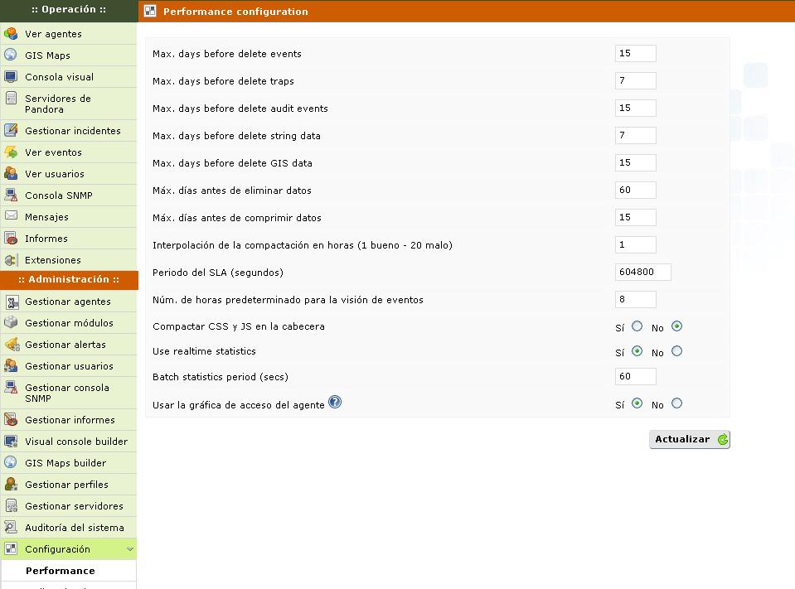Click the Gestionar incidentes icon
The image size is (795, 589).
coord(11,131)
